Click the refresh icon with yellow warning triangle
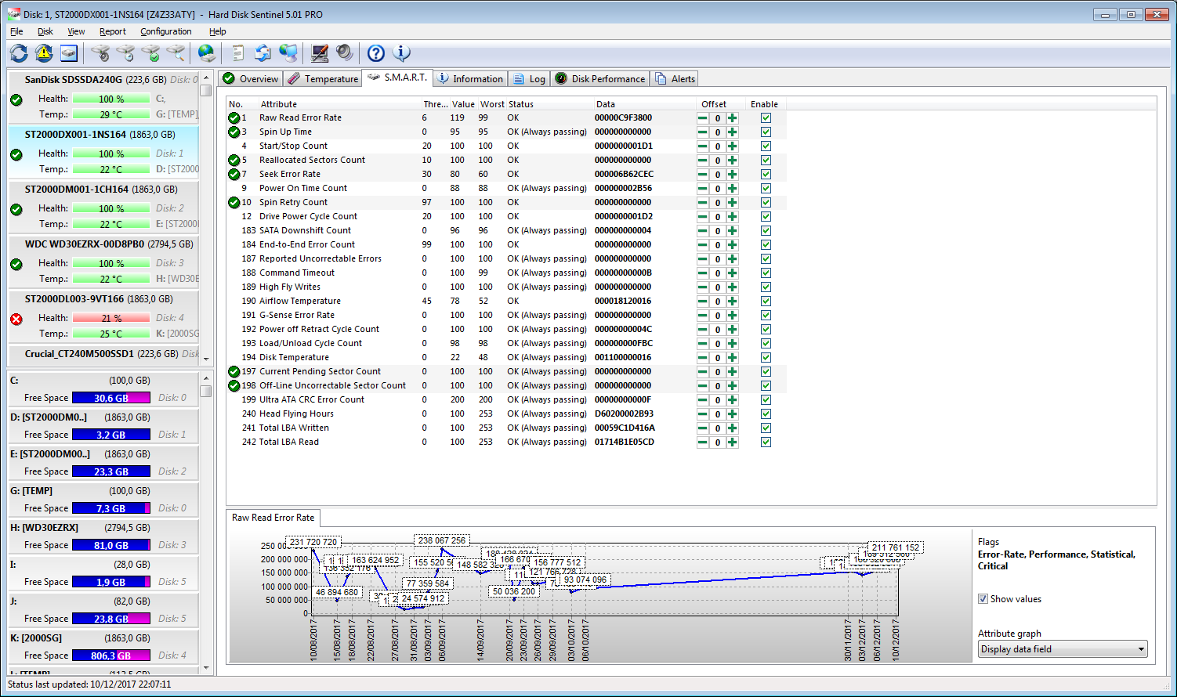This screenshot has height=697, width=1177. click(44, 53)
